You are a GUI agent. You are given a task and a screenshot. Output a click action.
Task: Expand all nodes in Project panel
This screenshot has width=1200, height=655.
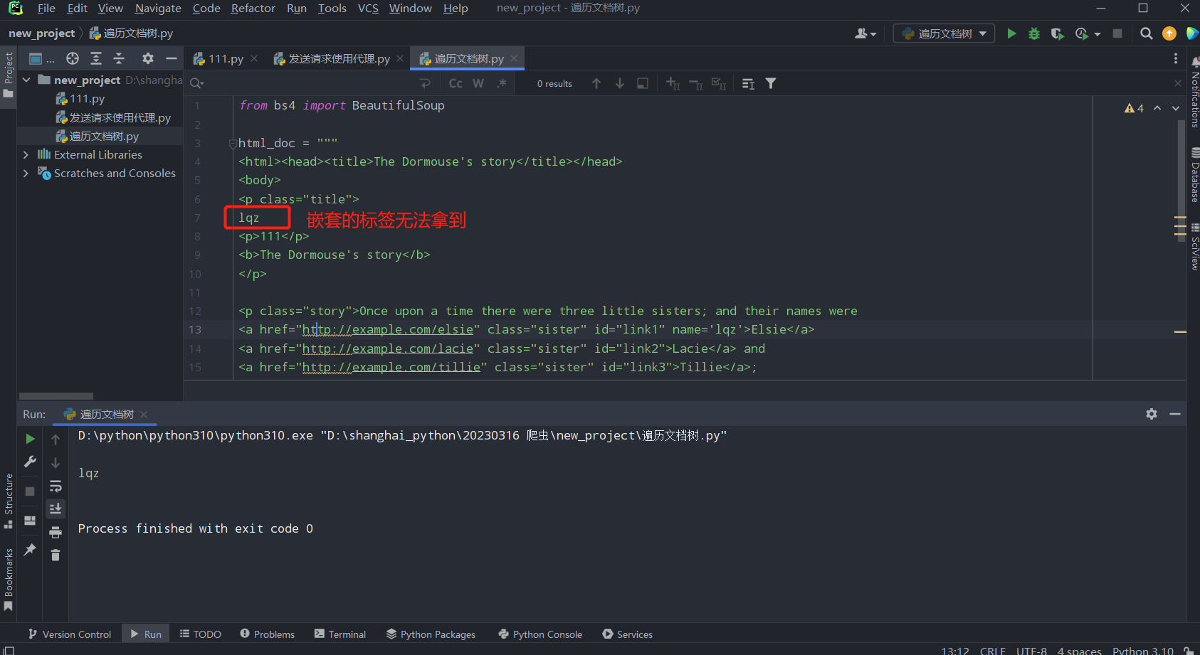96,58
